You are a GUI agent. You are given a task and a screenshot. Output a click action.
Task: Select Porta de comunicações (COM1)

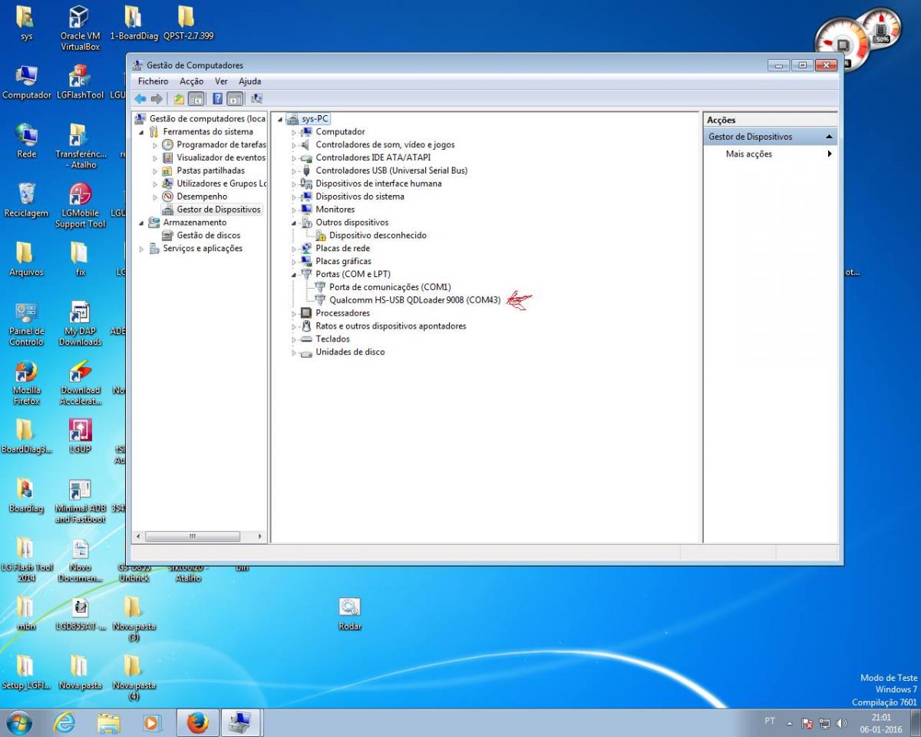point(390,287)
